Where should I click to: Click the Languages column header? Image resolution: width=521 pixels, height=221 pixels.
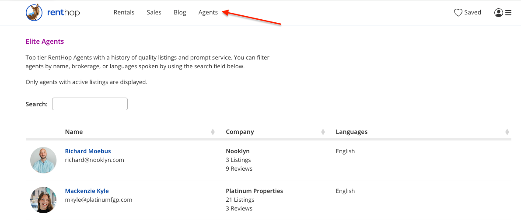pyautogui.click(x=352, y=132)
